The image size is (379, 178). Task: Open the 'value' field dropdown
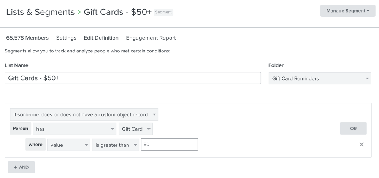pos(68,145)
